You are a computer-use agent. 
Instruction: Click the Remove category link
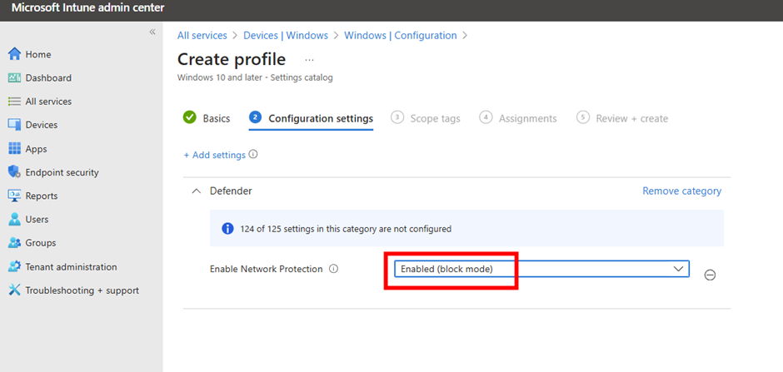coord(681,191)
